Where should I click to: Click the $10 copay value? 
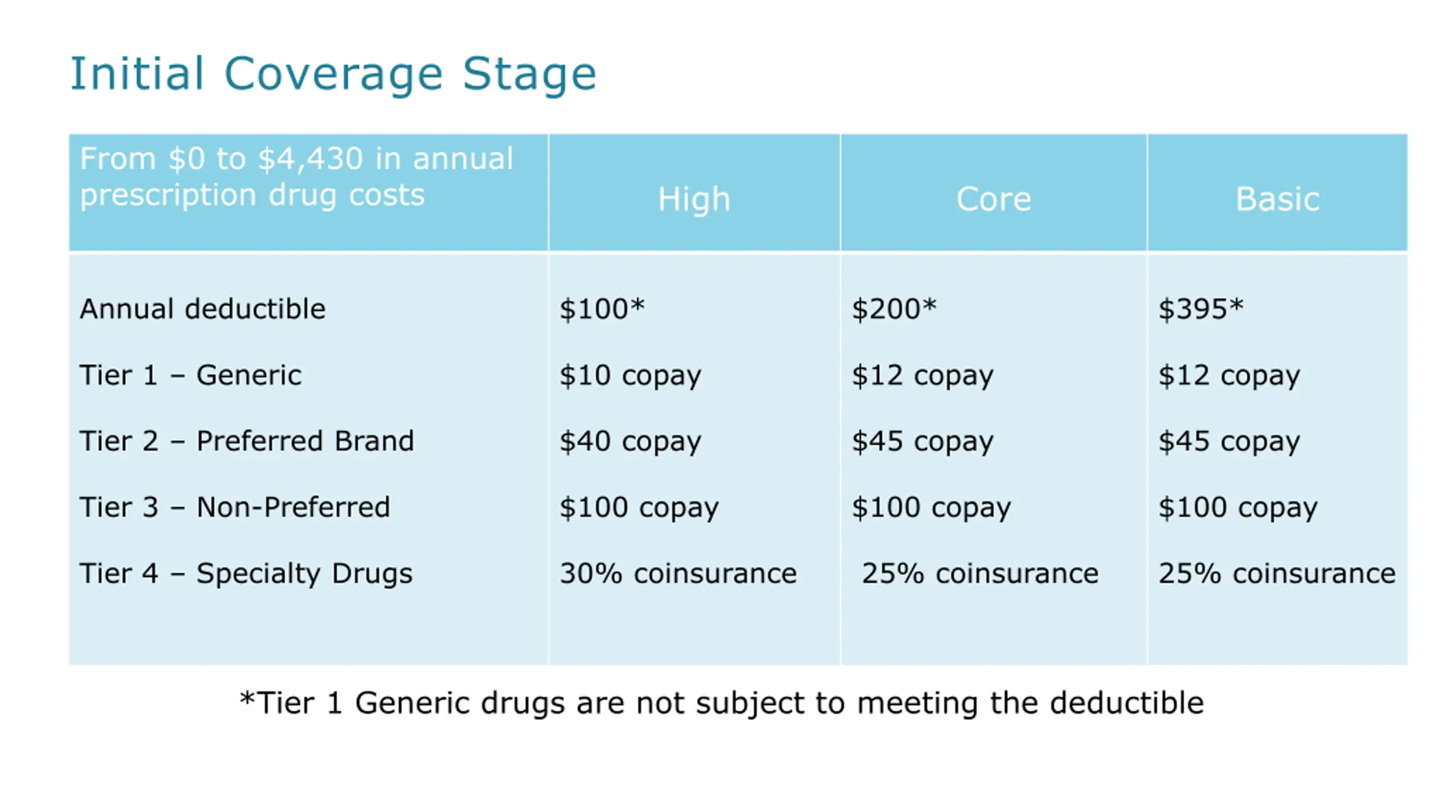tap(630, 376)
